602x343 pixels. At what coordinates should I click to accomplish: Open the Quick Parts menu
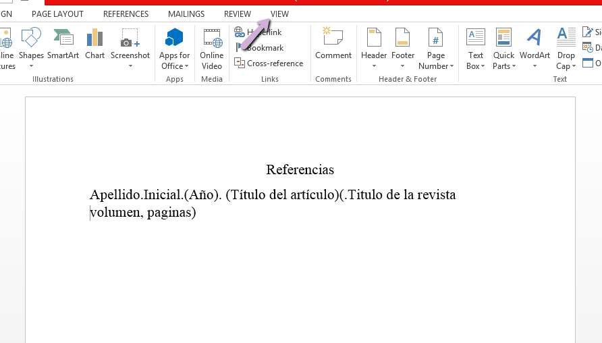point(503,66)
